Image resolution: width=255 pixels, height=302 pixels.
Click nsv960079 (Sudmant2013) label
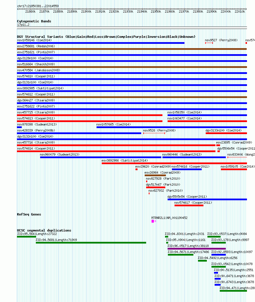click(60, 154)
